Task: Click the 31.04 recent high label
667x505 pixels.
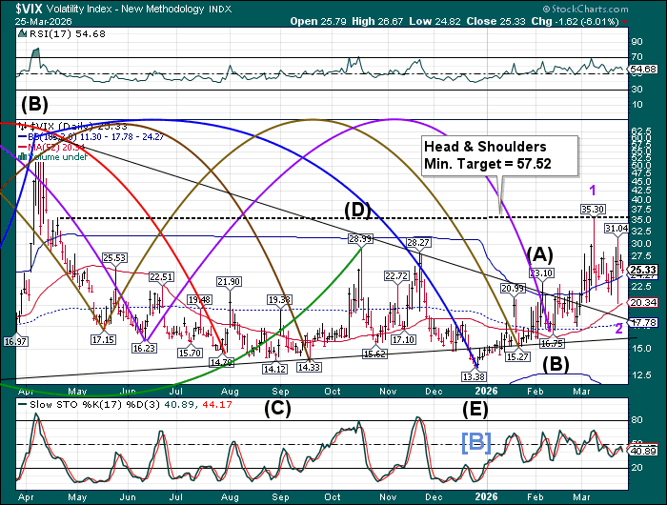Action: point(617,229)
